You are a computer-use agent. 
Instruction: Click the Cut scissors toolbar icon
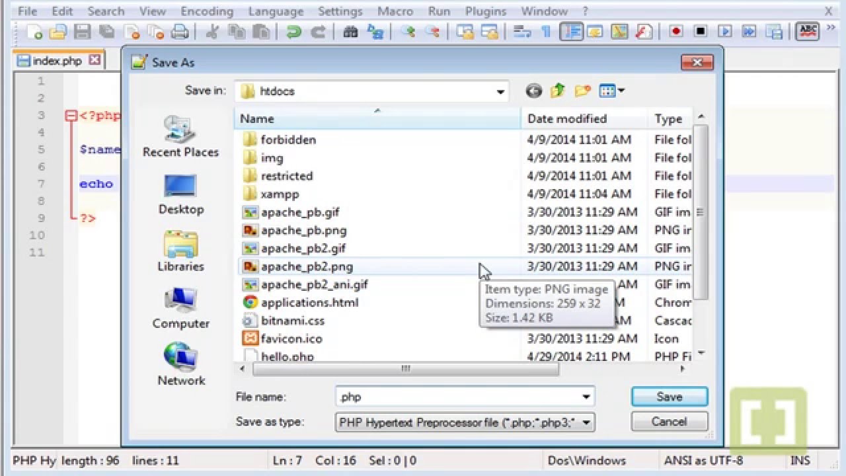[x=213, y=31]
